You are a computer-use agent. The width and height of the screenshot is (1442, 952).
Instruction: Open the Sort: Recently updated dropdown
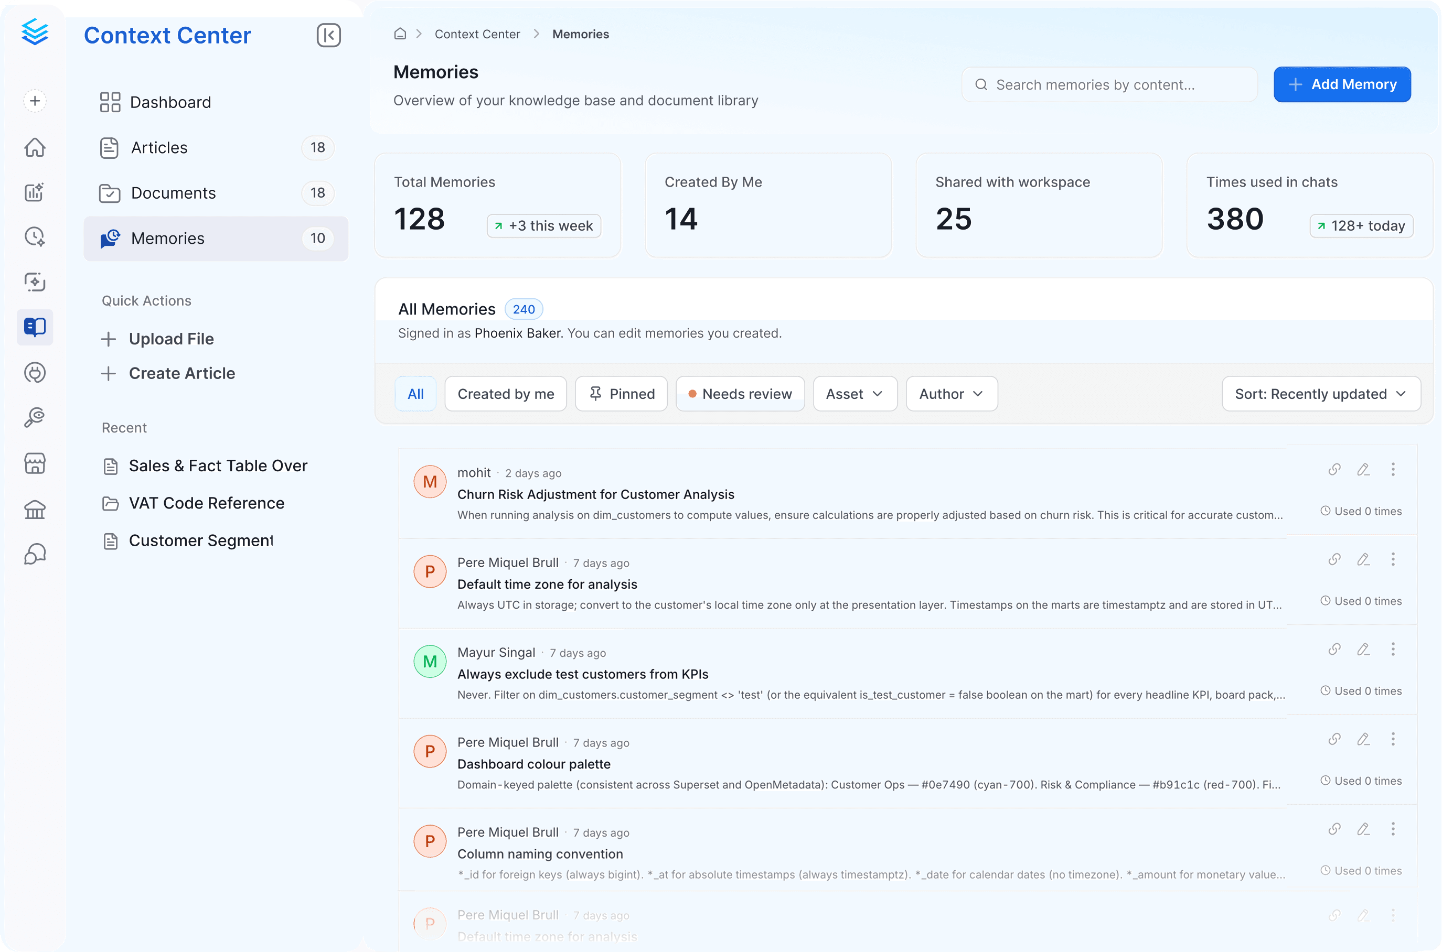(1320, 394)
